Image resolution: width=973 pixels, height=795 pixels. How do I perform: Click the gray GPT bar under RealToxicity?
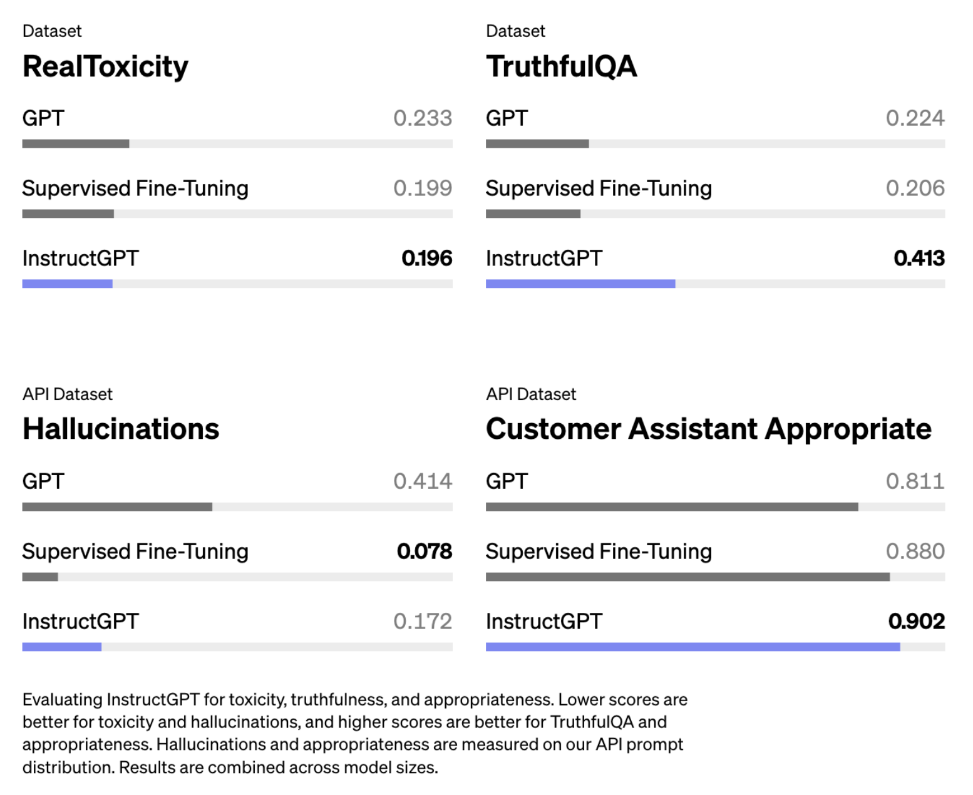pos(76,144)
